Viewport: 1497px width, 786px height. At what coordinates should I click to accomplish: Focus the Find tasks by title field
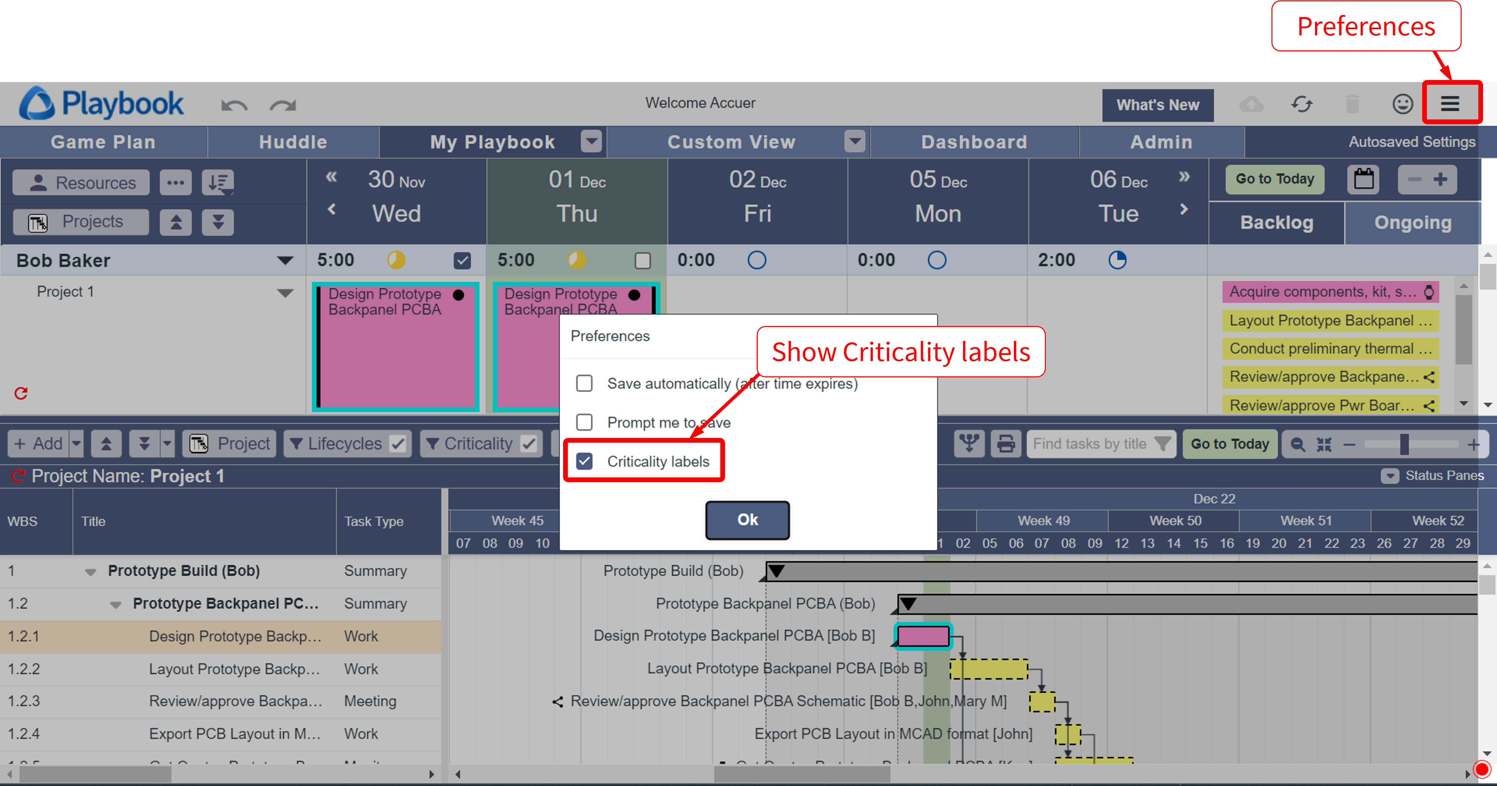pyautogui.click(x=1101, y=444)
